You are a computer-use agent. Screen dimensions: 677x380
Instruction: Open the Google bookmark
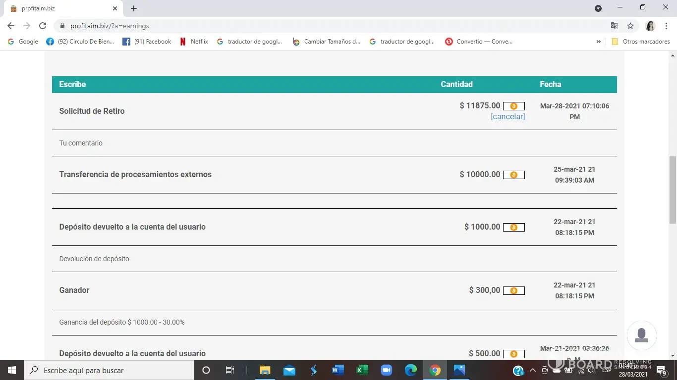(23, 42)
